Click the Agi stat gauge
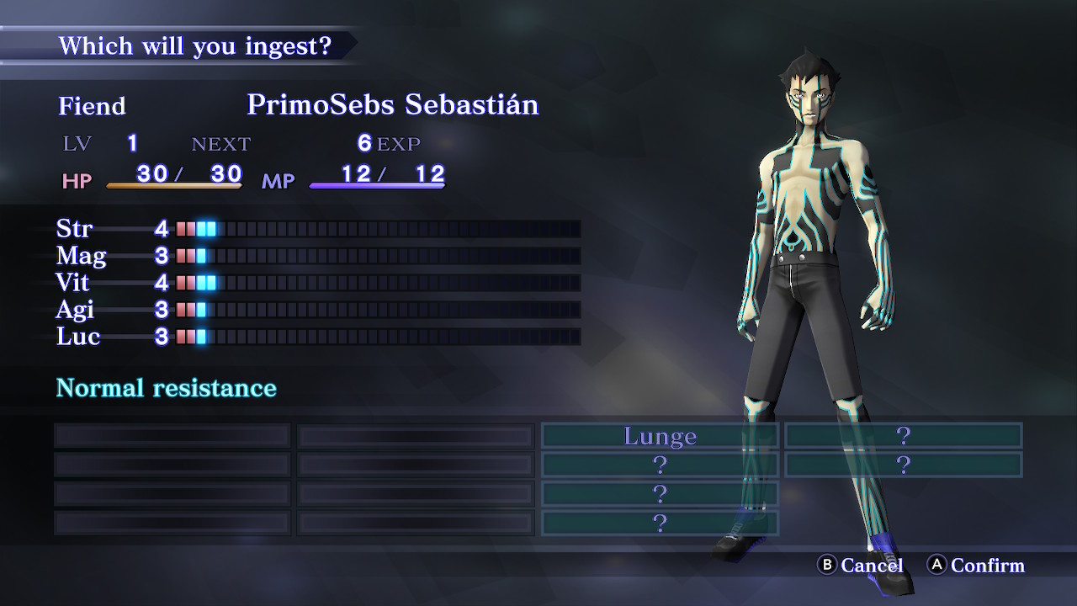Image resolution: width=1077 pixels, height=606 pixels. coord(378,309)
